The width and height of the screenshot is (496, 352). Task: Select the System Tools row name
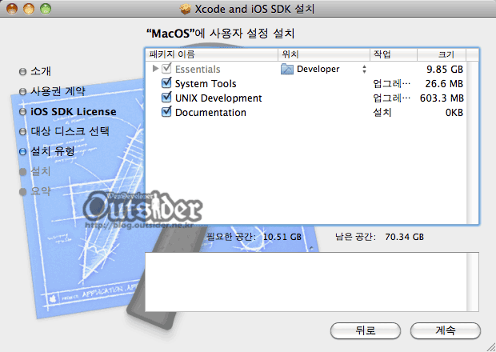[206, 83]
